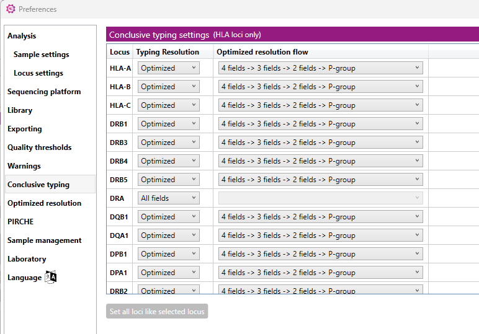This screenshot has width=479, height=334.
Task: Expand HLA-B optimized resolution flow combo box
Action: click(320, 87)
